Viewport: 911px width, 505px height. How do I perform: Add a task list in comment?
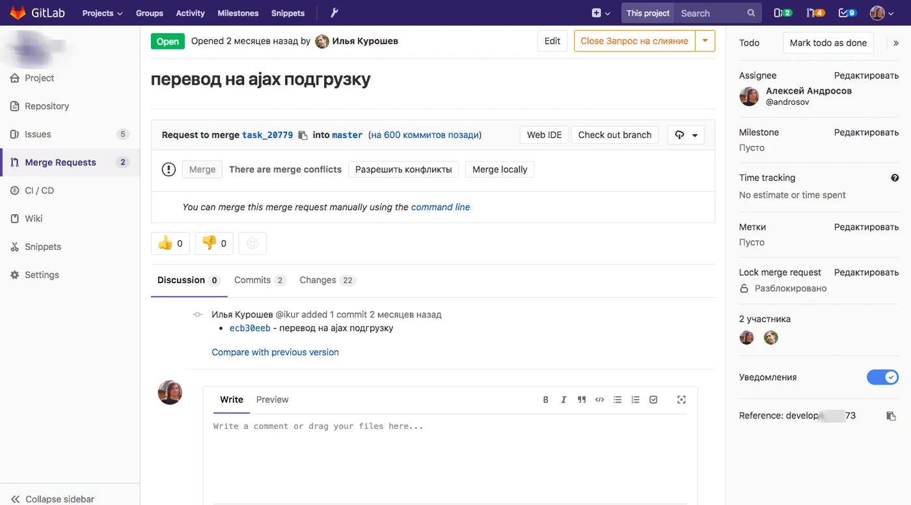point(653,400)
